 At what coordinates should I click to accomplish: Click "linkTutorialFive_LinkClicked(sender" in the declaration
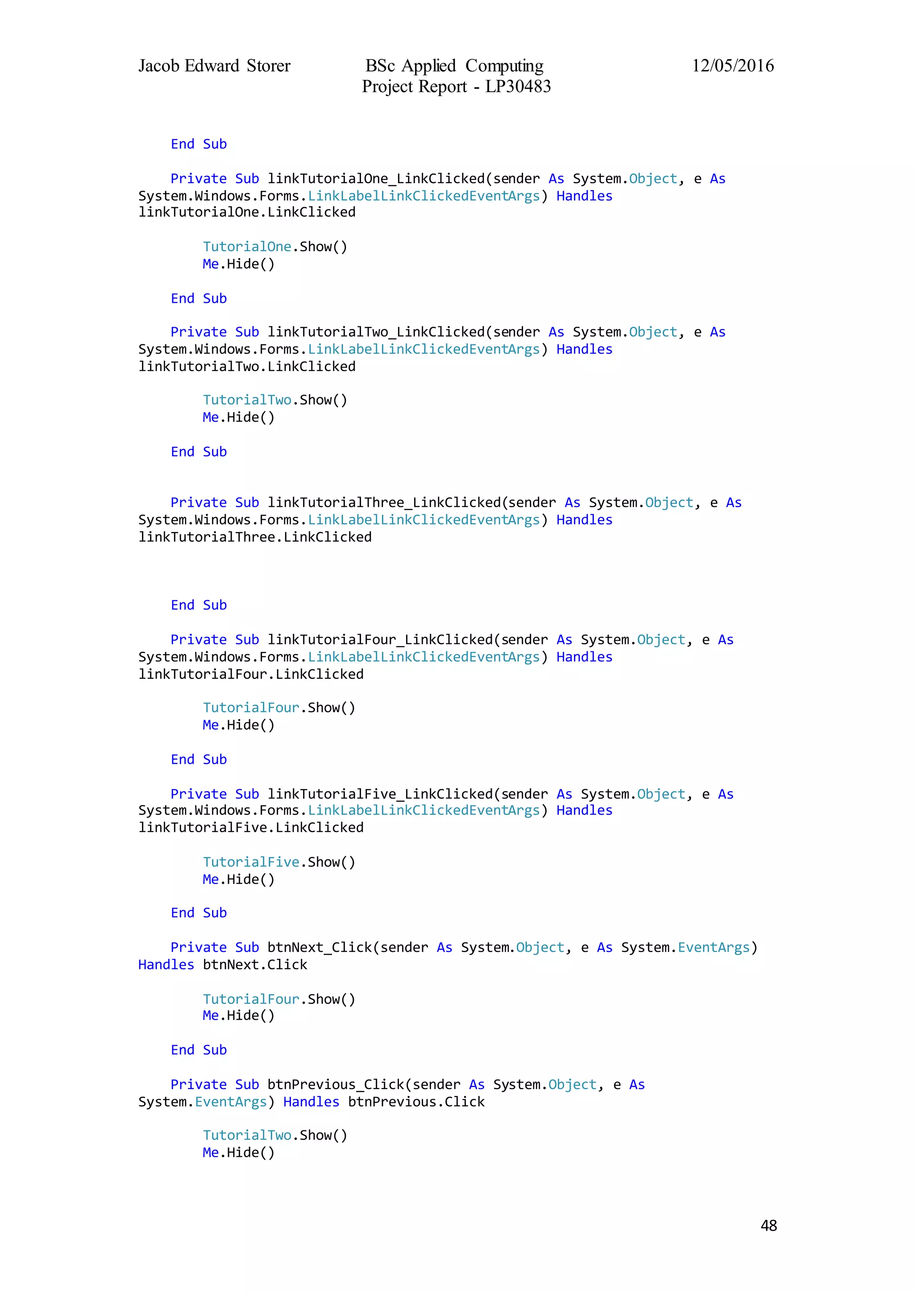coord(407,794)
